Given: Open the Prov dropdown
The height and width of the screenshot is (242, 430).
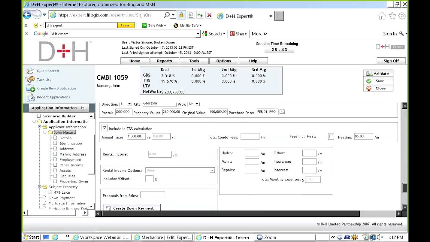Looking at the screenshot, I should (x=197, y=104).
